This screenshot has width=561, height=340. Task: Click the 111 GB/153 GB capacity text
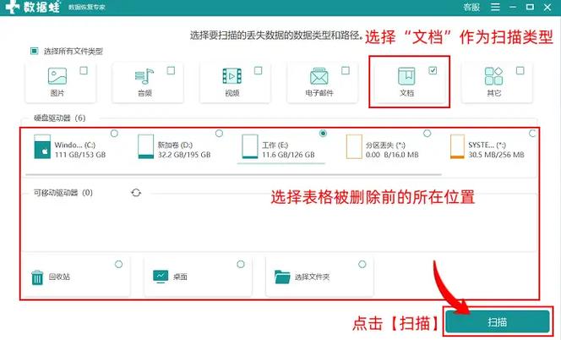point(80,155)
